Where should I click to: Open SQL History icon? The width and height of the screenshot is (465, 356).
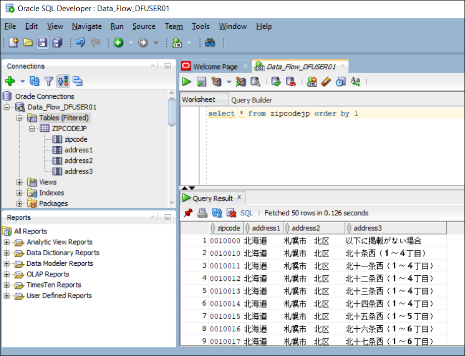click(341, 82)
